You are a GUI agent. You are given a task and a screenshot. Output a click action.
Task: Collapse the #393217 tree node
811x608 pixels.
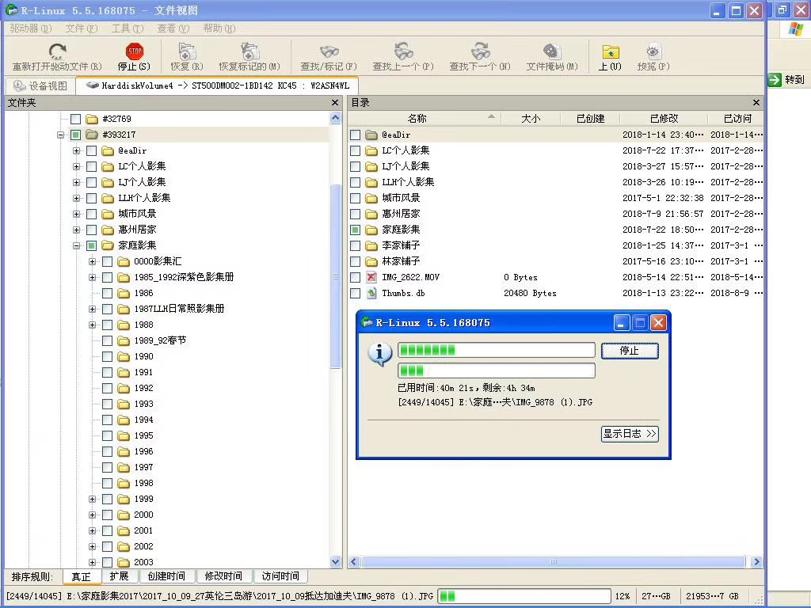[x=60, y=135]
